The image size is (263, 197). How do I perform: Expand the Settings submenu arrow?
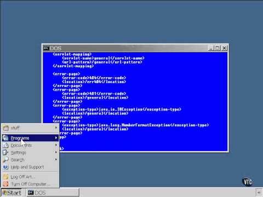tap(56, 152)
